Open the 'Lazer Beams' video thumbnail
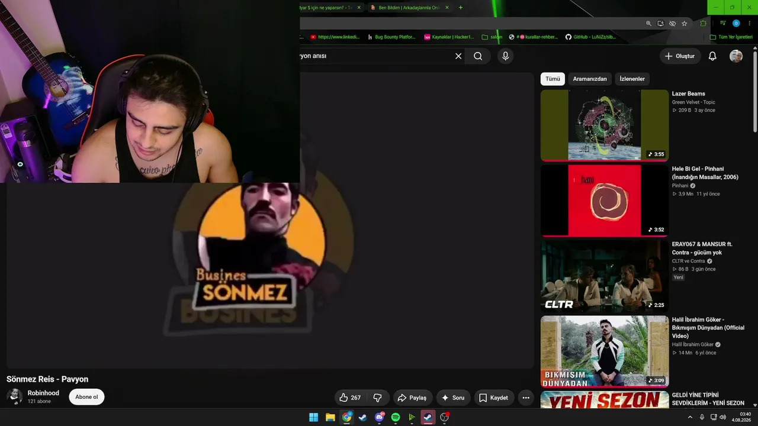758x426 pixels. pyautogui.click(x=605, y=125)
